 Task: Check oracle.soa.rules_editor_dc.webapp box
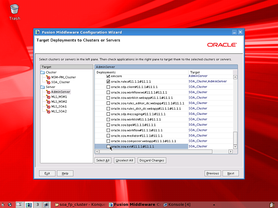tap(108, 103)
